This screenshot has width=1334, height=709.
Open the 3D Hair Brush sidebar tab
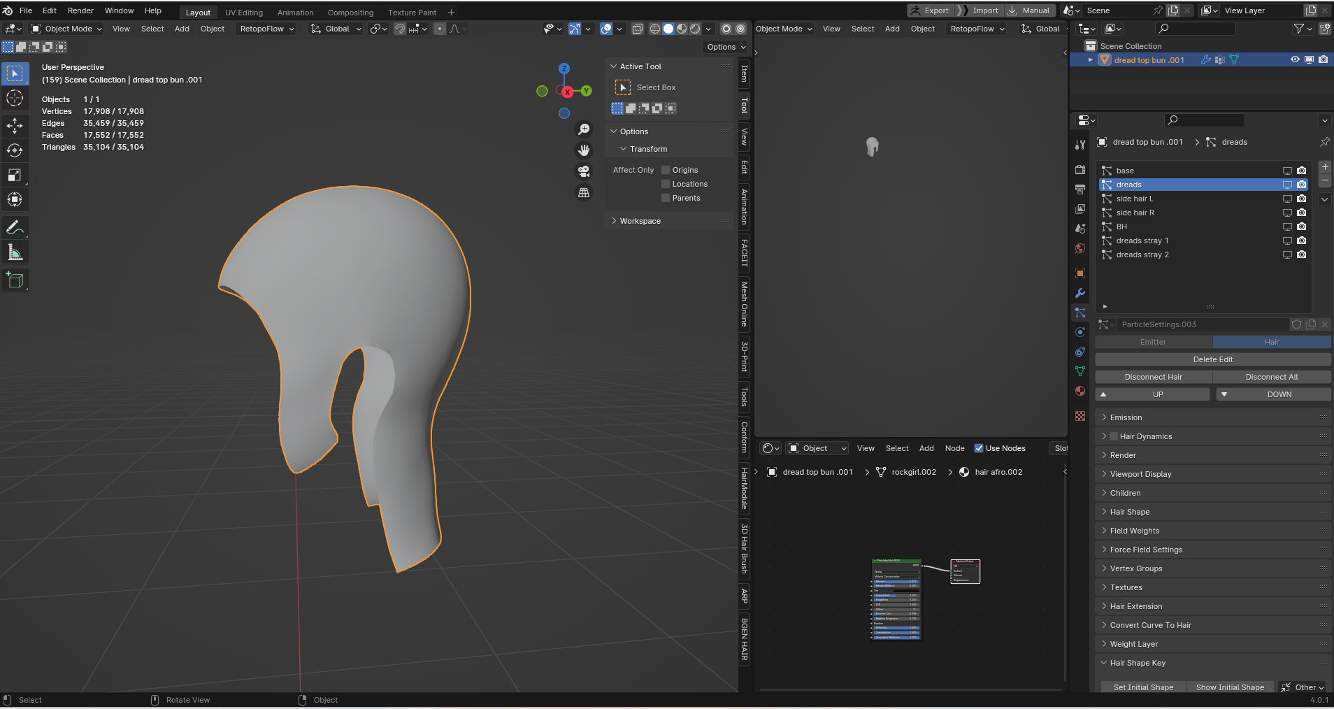point(744,549)
